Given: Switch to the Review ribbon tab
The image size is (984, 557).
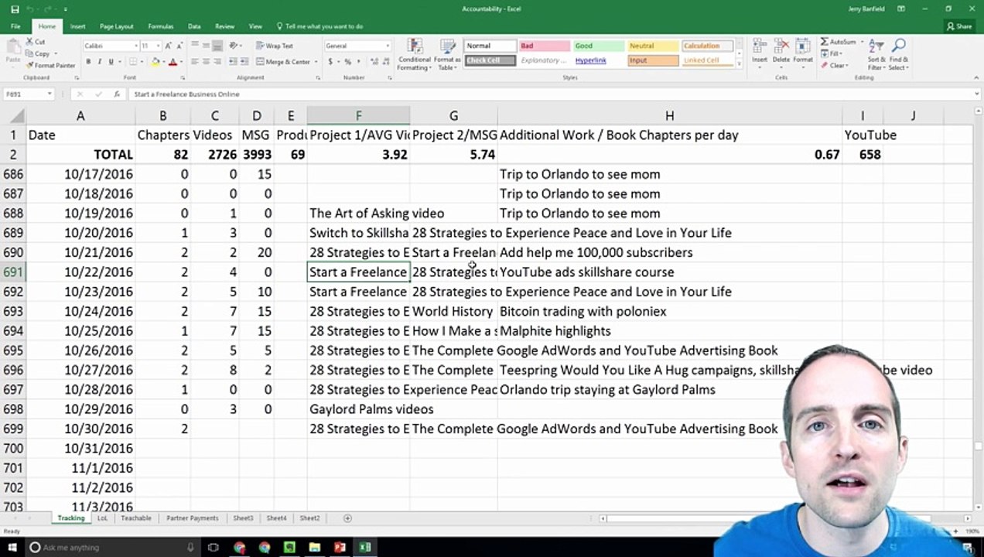Looking at the screenshot, I should click(x=225, y=26).
